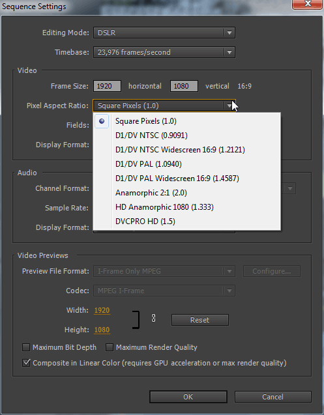Screen dimensions: 324x415
Task: Click the horizontal frame size field 1920
Action: 108,86
